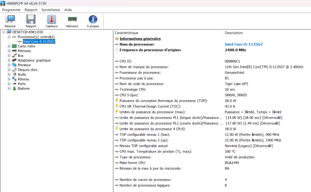Select the Batterie tree item
The width and height of the screenshot is (311, 192).
click(x=24, y=89)
